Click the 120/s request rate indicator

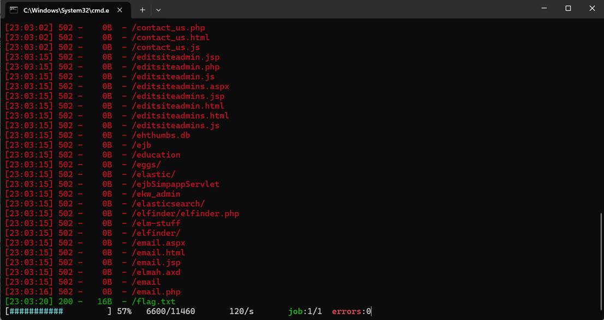pos(241,312)
